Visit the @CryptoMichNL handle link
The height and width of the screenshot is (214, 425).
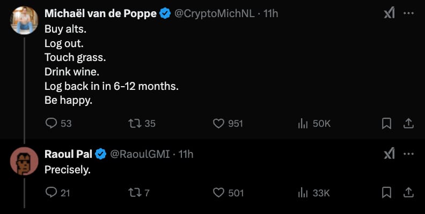pyautogui.click(x=215, y=13)
